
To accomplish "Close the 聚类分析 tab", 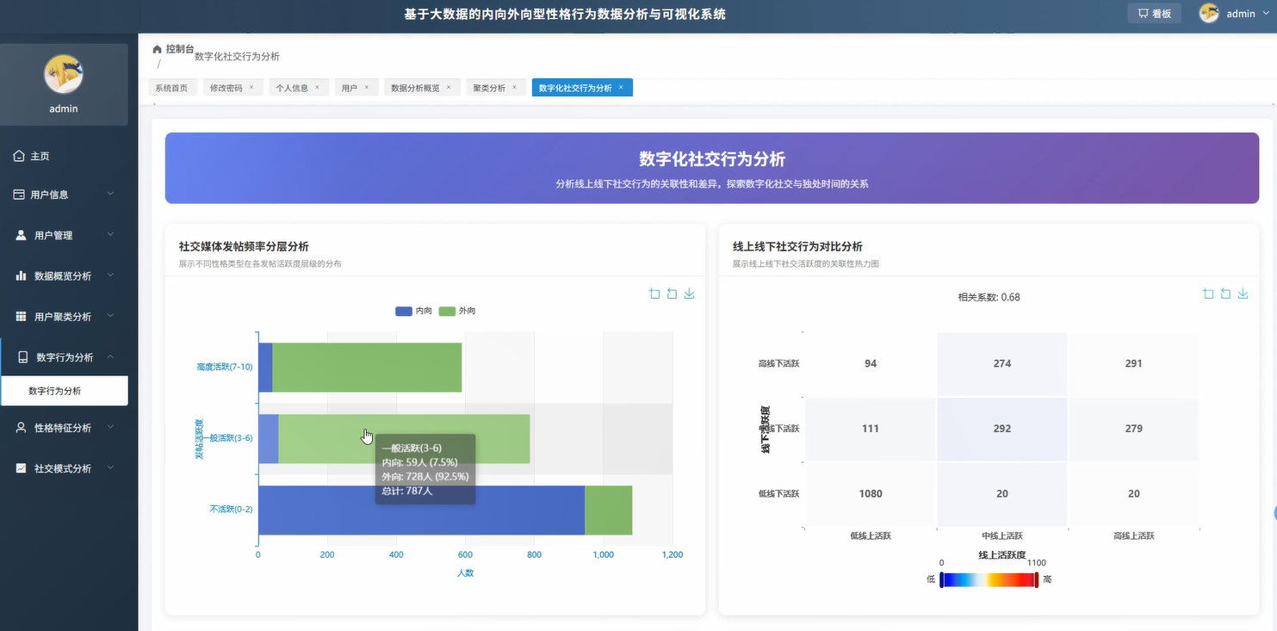I will [x=514, y=87].
